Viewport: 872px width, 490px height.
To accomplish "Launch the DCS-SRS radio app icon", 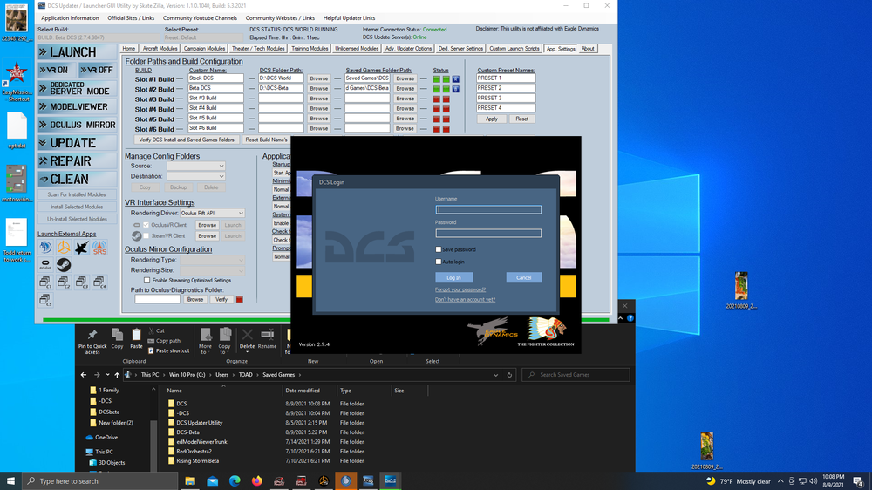I will tap(99, 247).
